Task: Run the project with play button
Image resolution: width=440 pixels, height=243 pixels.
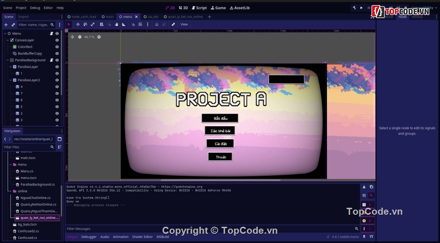Action: pos(361,8)
